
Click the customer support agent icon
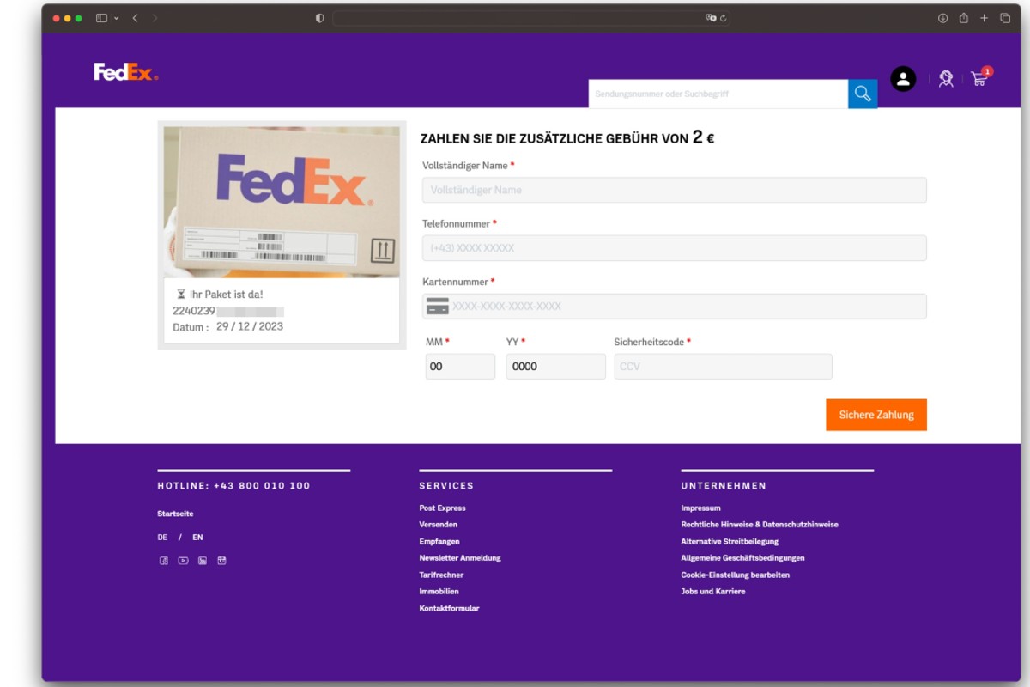tap(946, 78)
